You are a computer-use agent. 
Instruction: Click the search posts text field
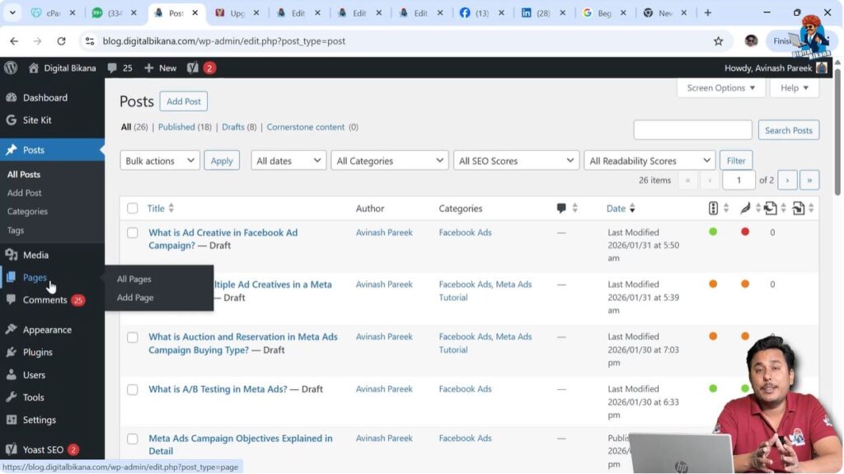692,129
